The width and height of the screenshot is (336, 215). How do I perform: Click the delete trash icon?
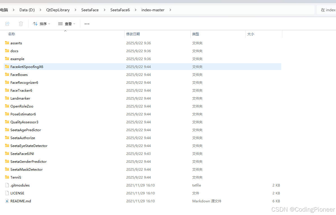point(21,23)
